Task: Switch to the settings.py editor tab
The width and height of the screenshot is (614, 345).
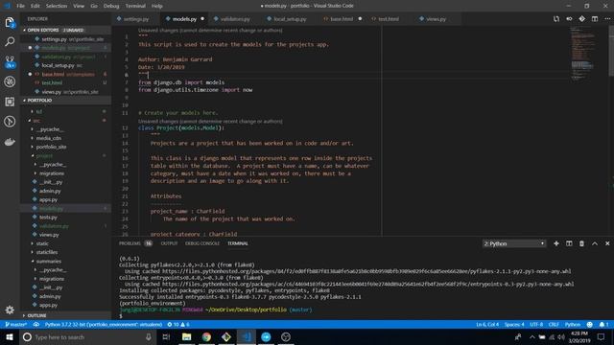Action: tap(135, 19)
